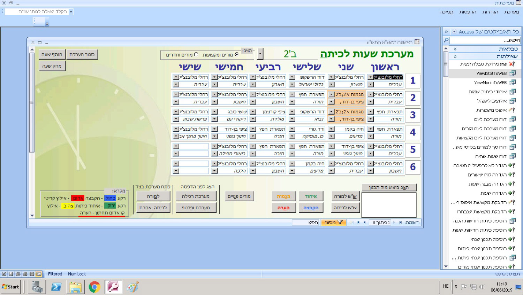The height and width of the screenshot is (295, 523).
Task: Click the filter funnel button מסונן
Action: tap(334, 222)
